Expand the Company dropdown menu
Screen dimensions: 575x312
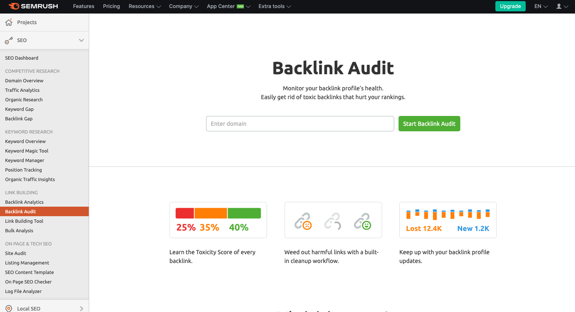click(184, 6)
